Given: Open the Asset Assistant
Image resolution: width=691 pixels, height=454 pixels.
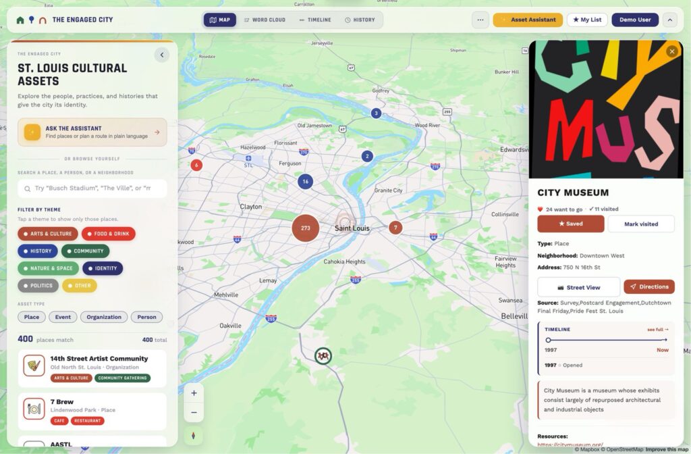Looking at the screenshot, I should tap(528, 20).
